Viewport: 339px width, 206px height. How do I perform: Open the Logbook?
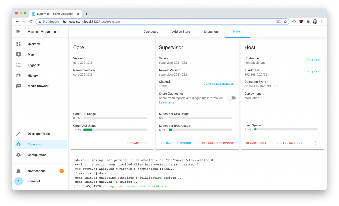coord(34,65)
